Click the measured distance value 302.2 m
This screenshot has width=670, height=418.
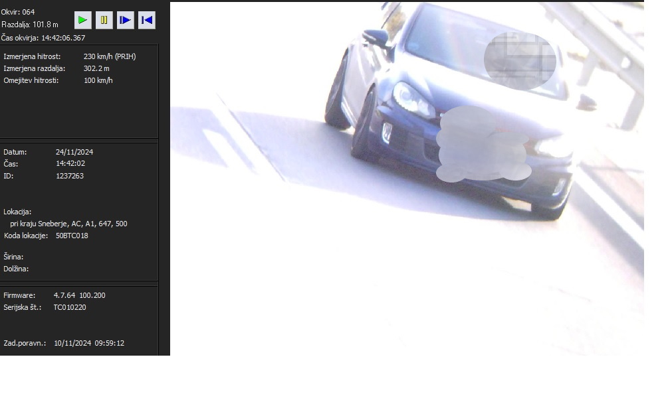(x=96, y=68)
